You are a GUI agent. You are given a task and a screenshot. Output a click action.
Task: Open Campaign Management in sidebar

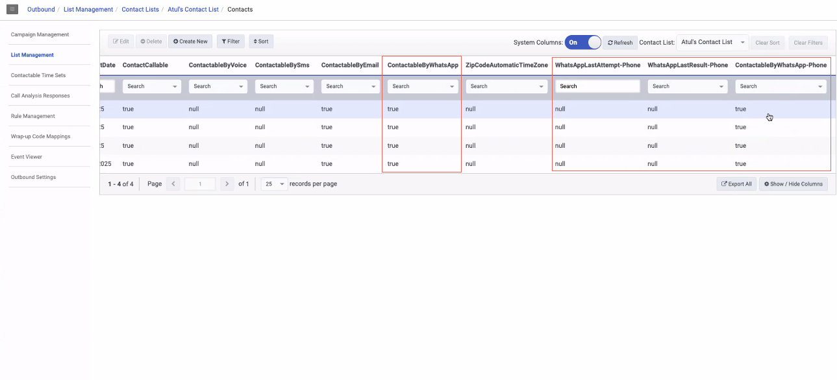(40, 34)
